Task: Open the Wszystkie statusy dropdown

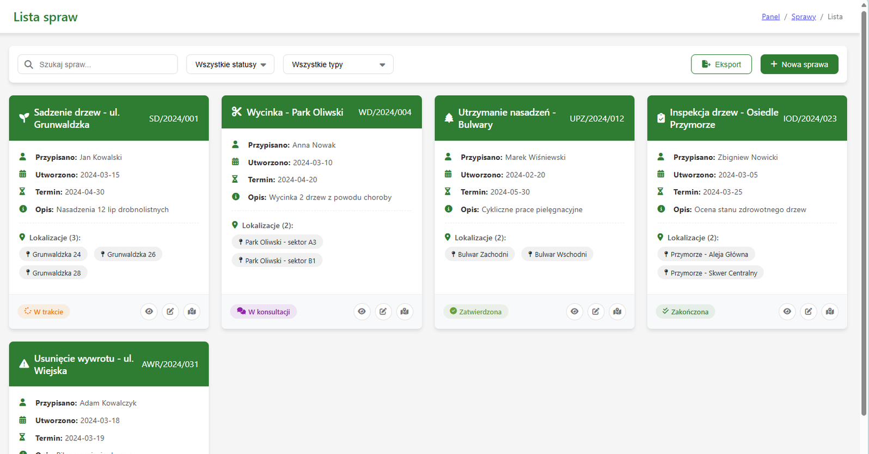Action: (x=230, y=64)
